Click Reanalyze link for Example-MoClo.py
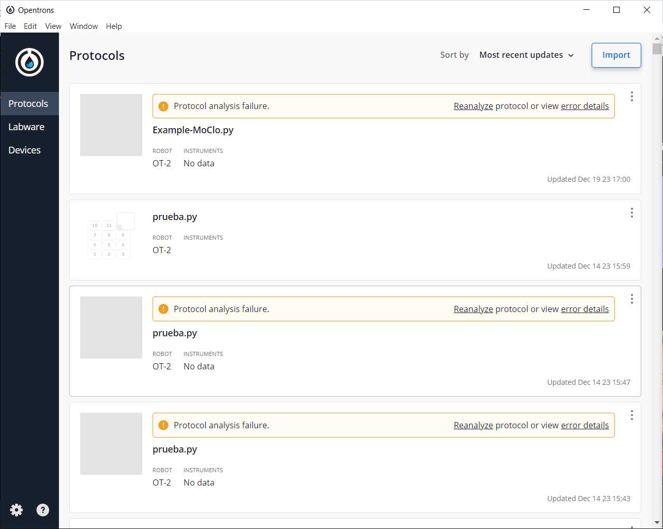The width and height of the screenshot is (663, 529). (473, 106)
